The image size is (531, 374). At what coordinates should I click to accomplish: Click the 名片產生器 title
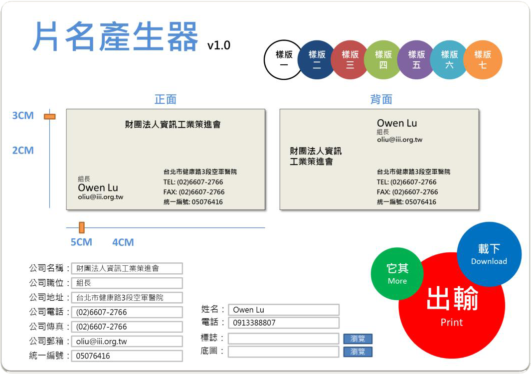[115, 36]
